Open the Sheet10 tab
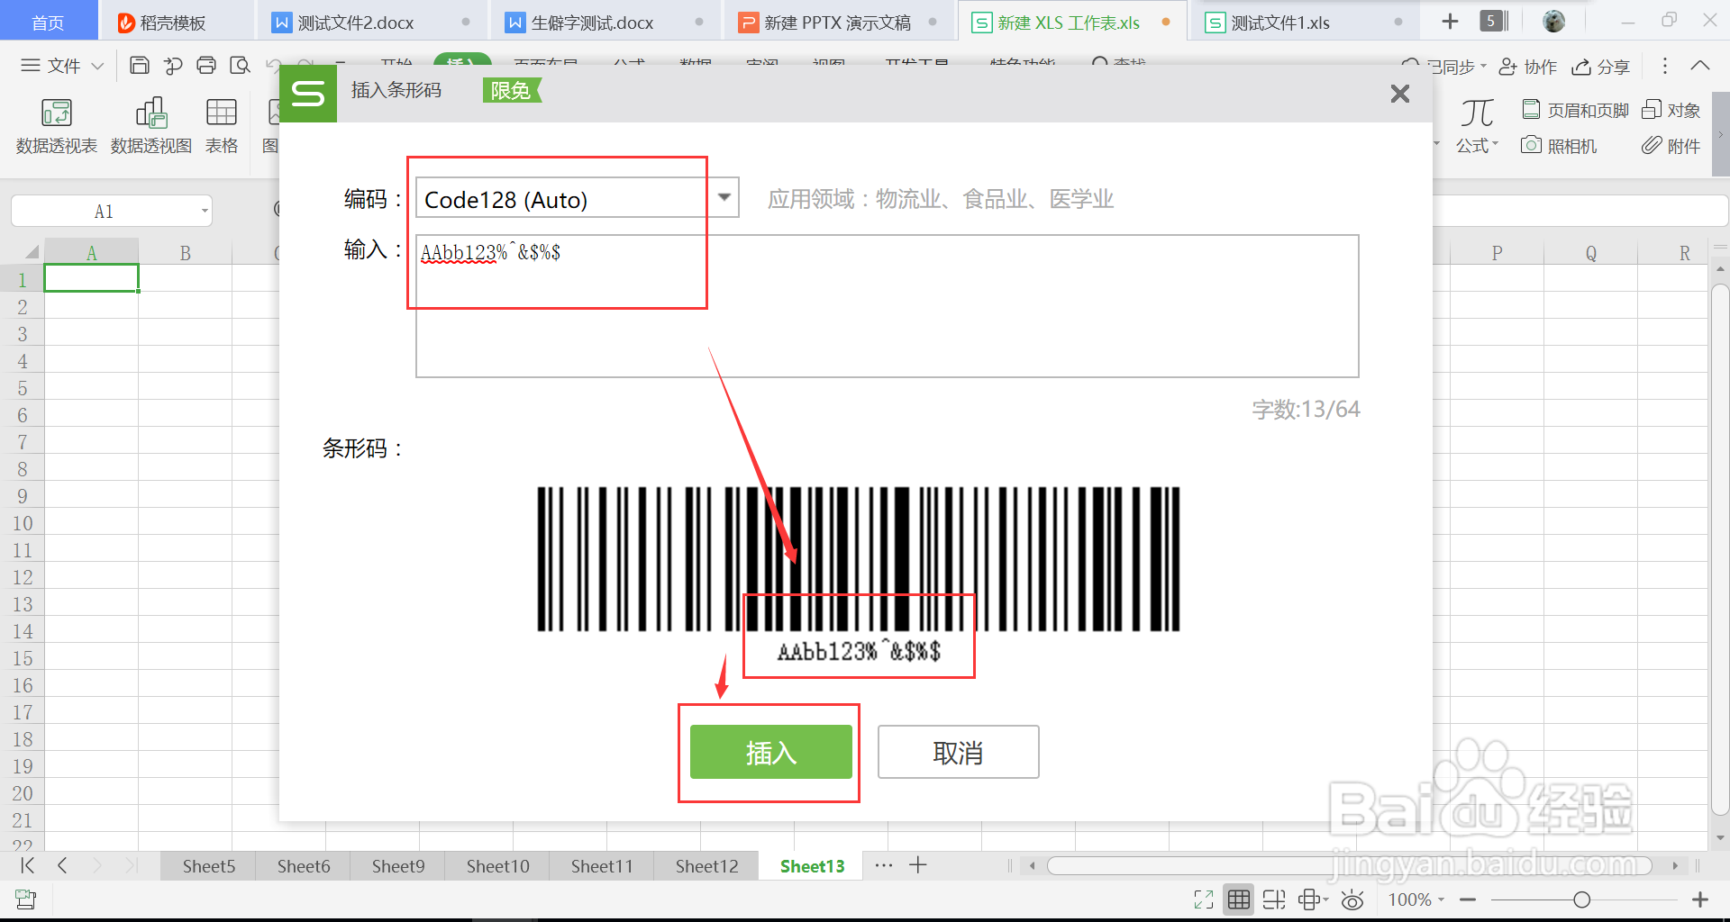 [498, 866]
